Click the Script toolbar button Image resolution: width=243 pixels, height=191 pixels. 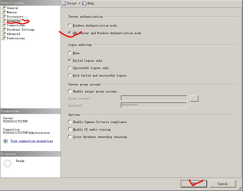click(x=69, y=3)
